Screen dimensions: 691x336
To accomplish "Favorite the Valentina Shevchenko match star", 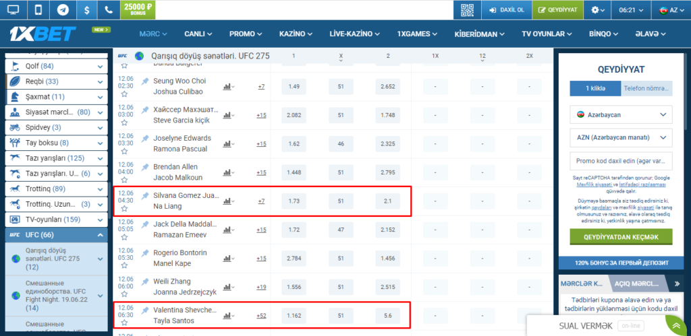I will [124, 323].
